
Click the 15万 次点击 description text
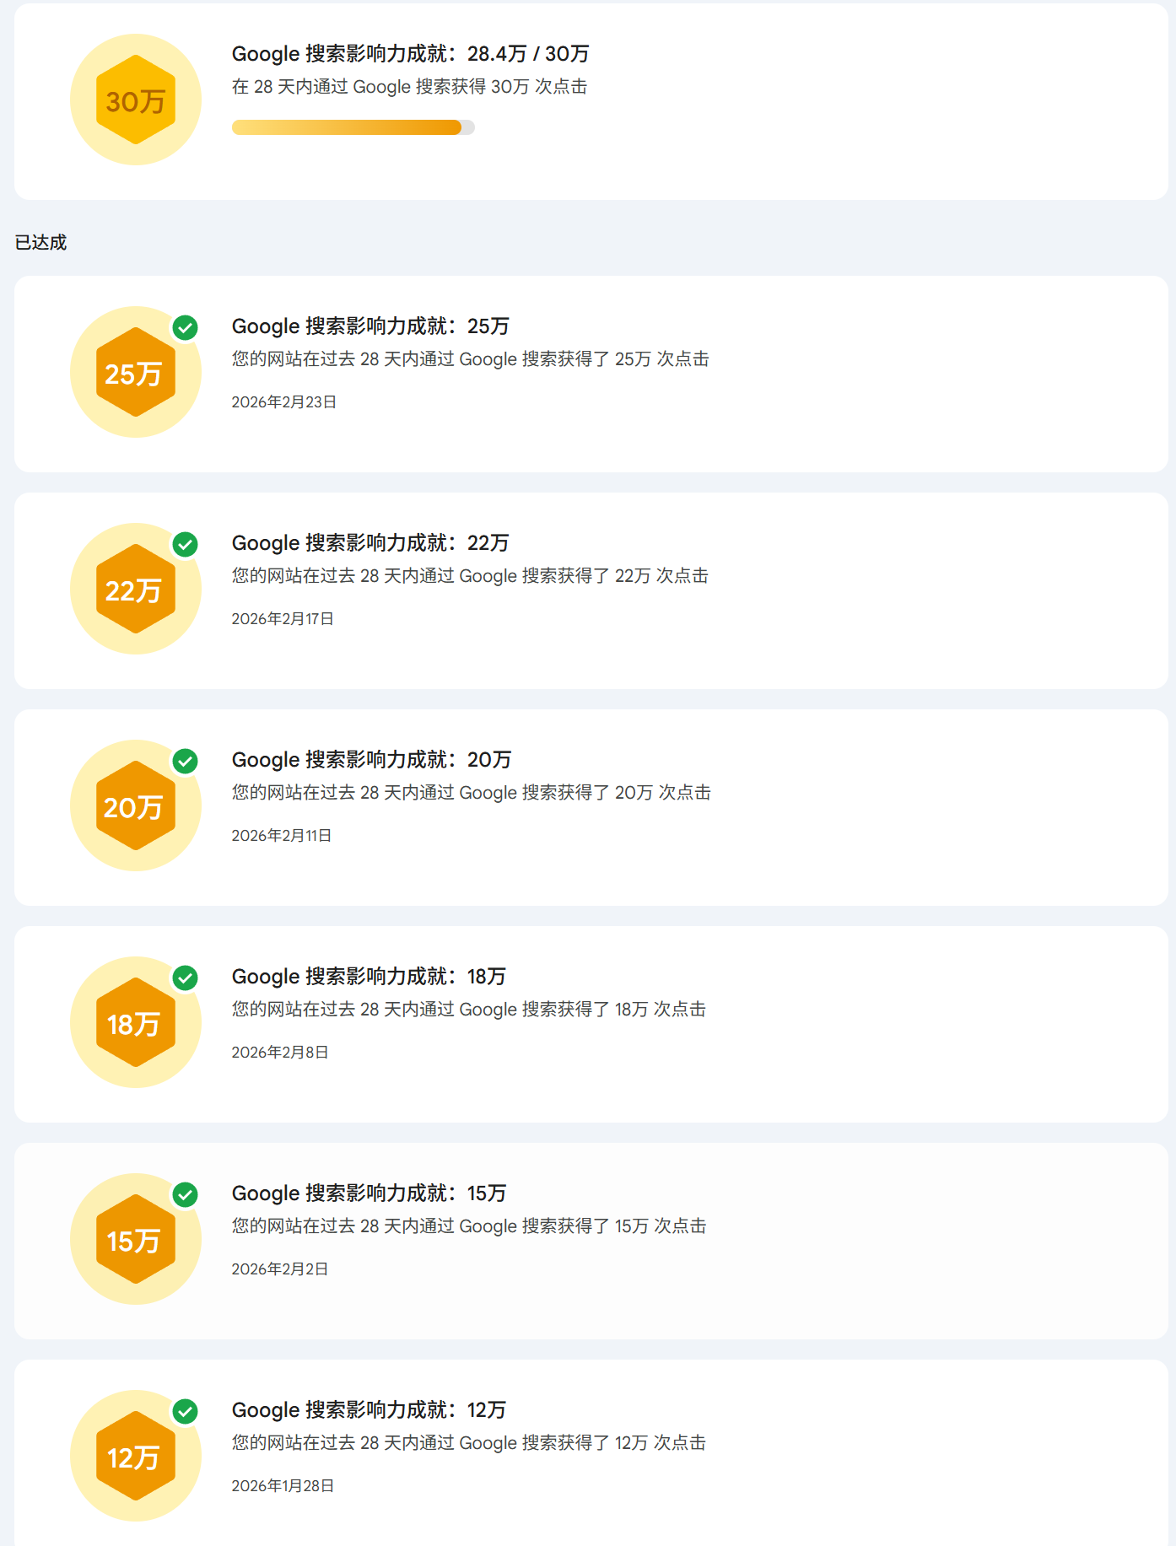[x=469, y=1226]
